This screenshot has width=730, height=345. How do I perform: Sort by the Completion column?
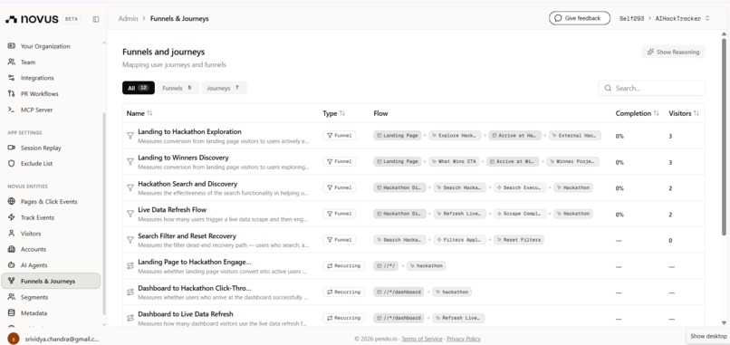tap(638, 113)
